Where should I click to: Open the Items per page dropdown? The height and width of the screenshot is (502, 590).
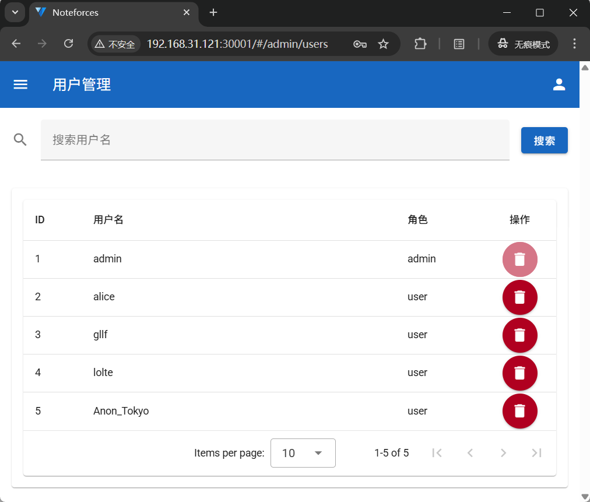[x=303, y=452]
